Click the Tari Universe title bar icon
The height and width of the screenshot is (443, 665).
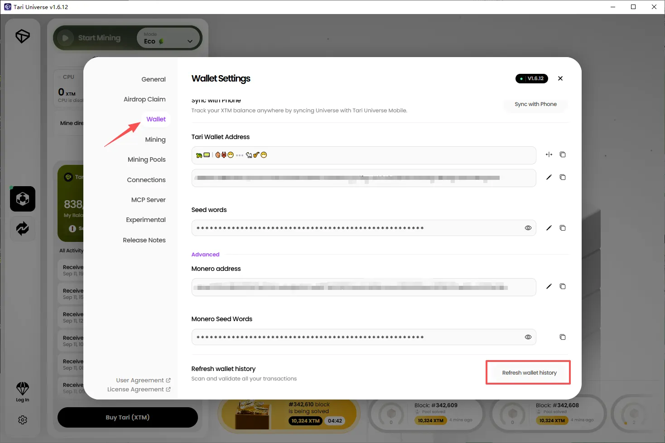[7, 7]
